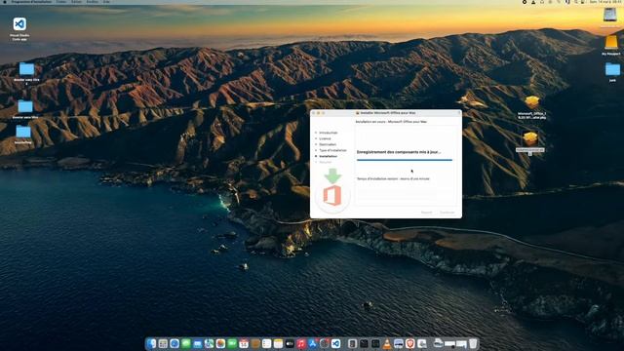This screenshot has width=624, height=351.
Task: Click the installation progress bar
Action: pos(405,160)
